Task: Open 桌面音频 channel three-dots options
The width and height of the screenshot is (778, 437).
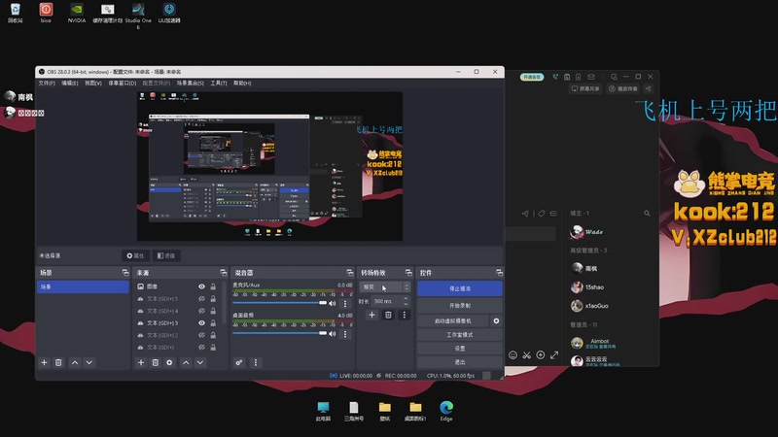Action: [345, 334]
